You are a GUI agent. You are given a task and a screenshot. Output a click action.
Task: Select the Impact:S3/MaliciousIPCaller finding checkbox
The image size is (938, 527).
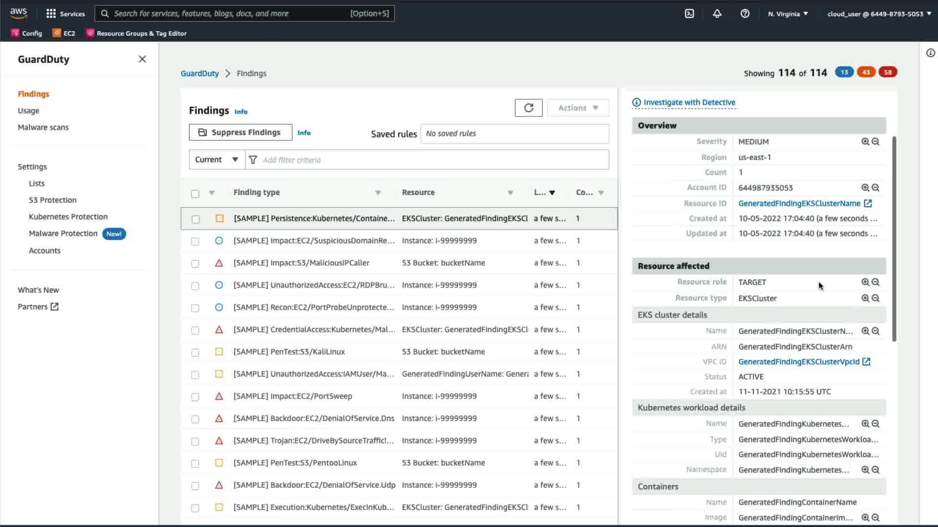195,263
